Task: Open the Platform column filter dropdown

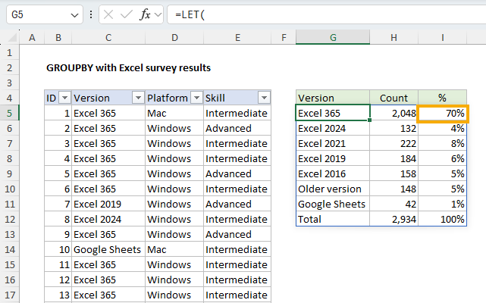Action: click(x=196, y=98)
